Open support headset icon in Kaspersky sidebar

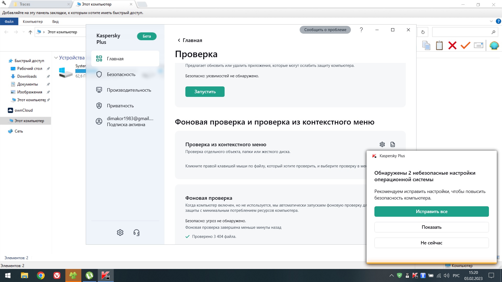(136, 232)
